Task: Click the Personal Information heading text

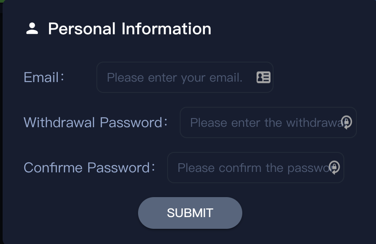Action: coord(129,29)
